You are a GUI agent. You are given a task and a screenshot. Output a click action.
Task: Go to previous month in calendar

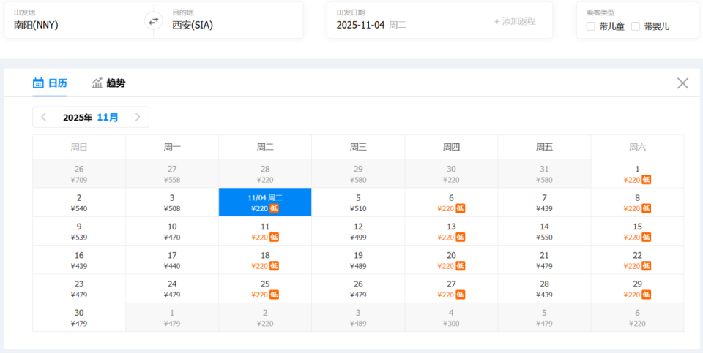click(x=44, y=118)
